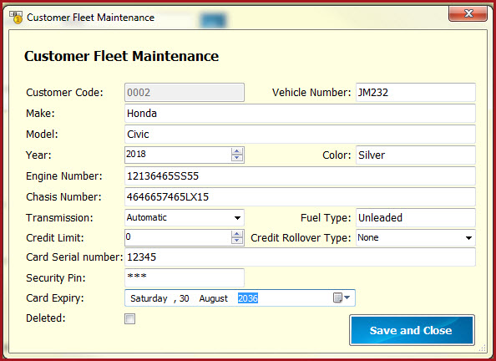Select the Fuel Type field
496x361 pixels.
415,218
